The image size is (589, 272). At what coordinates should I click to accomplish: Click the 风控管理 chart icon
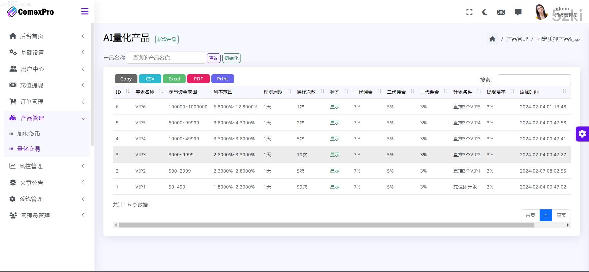tap(12, 166)
